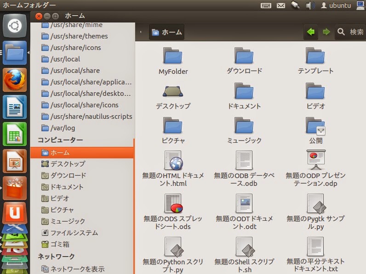This screenshot has height=274, width=366.
Task: Open Ubuntu Software Center launcher icon
Action: [14, 188]
